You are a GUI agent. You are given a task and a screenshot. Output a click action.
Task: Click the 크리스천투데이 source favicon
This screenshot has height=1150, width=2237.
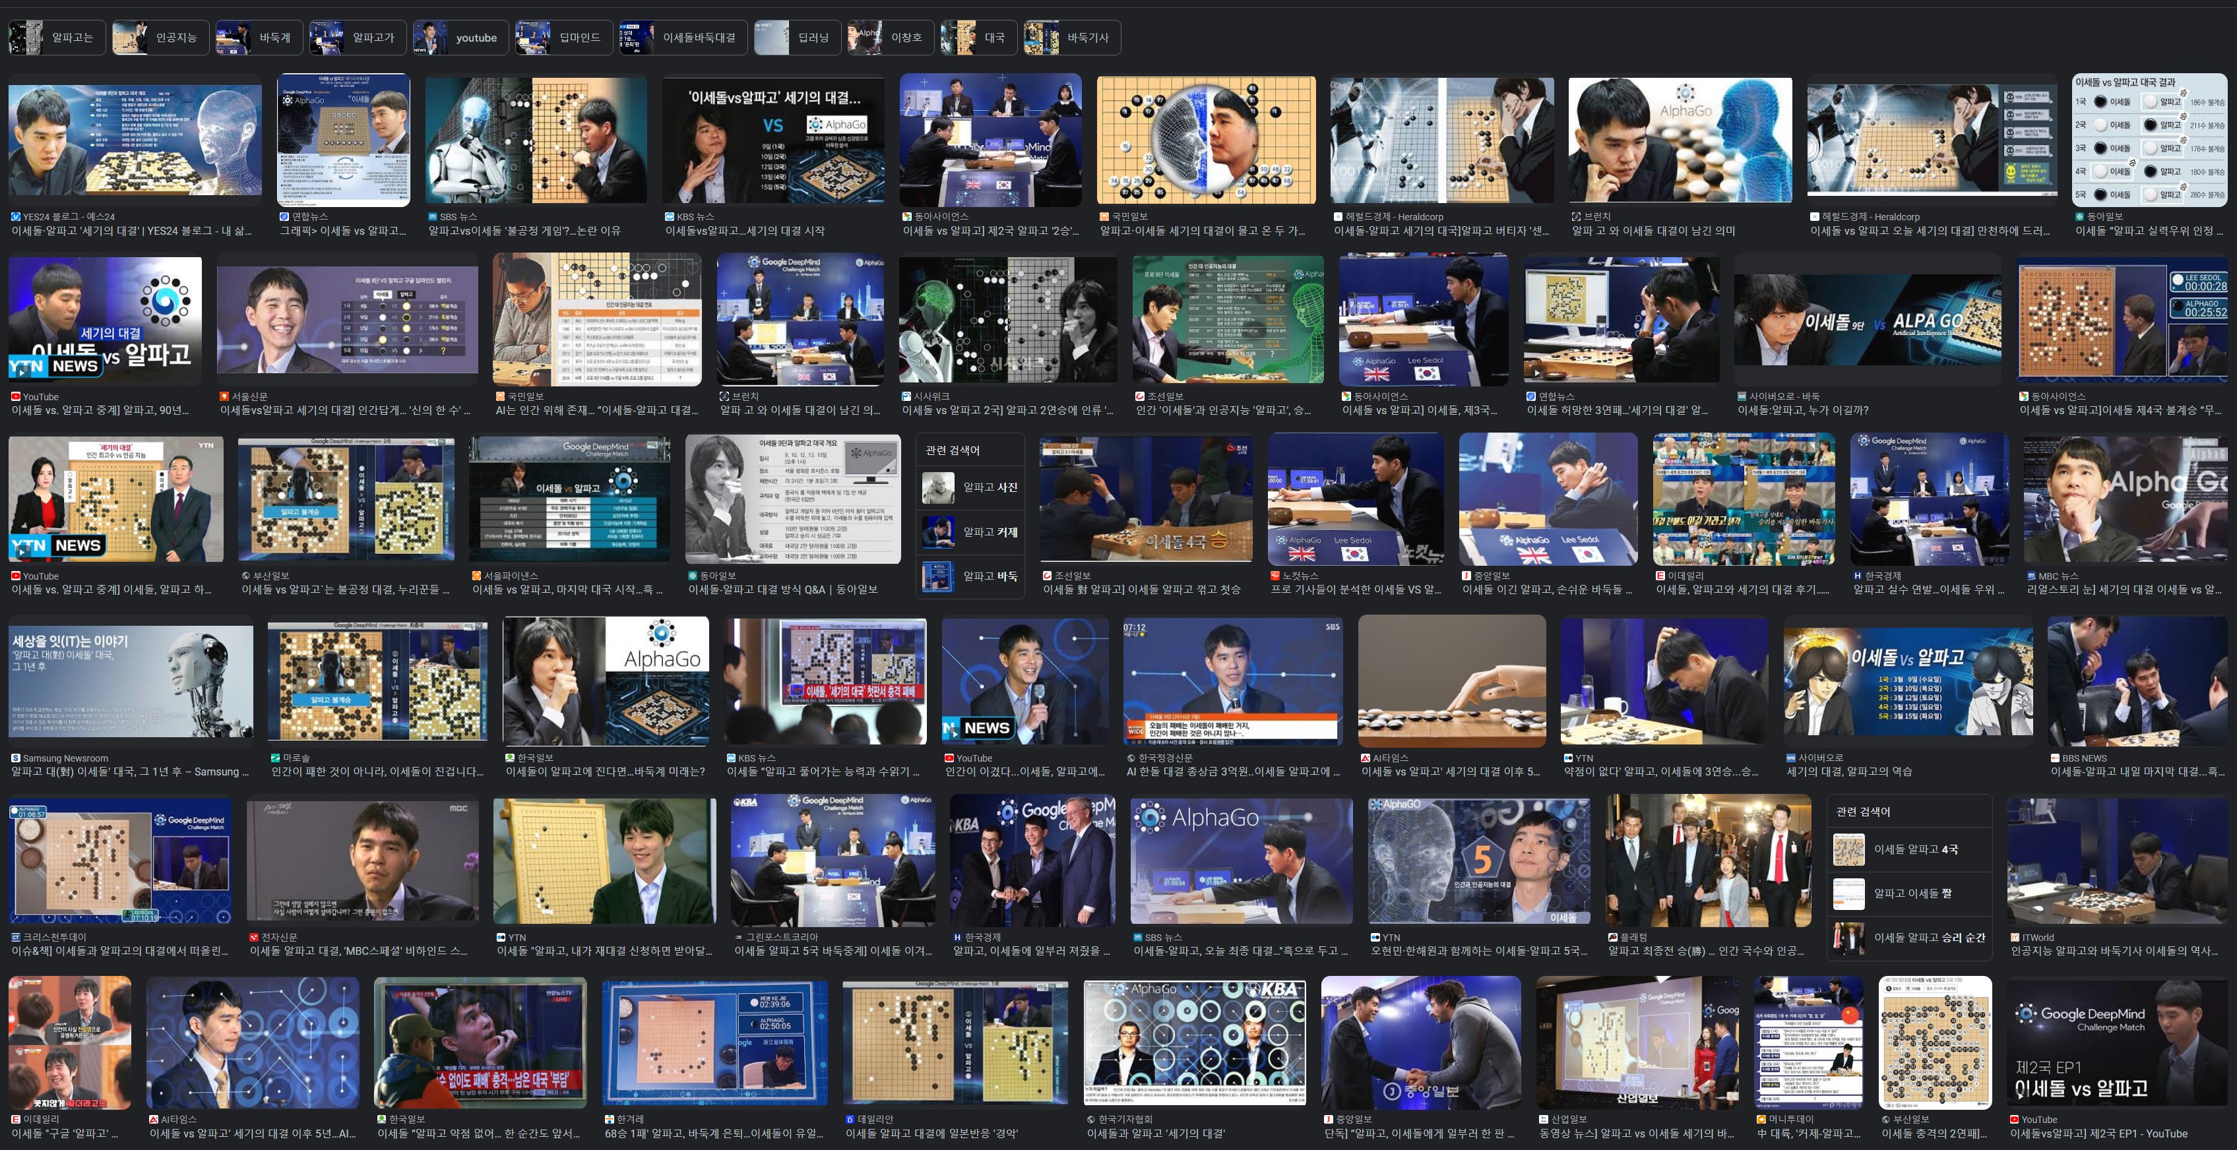point(16,938)
